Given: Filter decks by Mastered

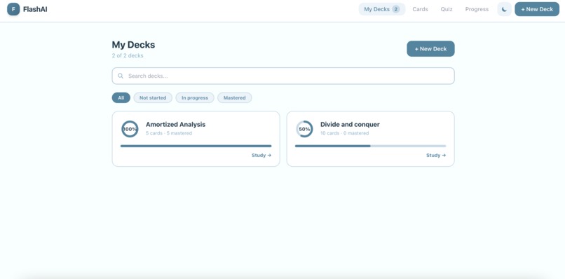Looking at the screenshot, I should point(235,97).
